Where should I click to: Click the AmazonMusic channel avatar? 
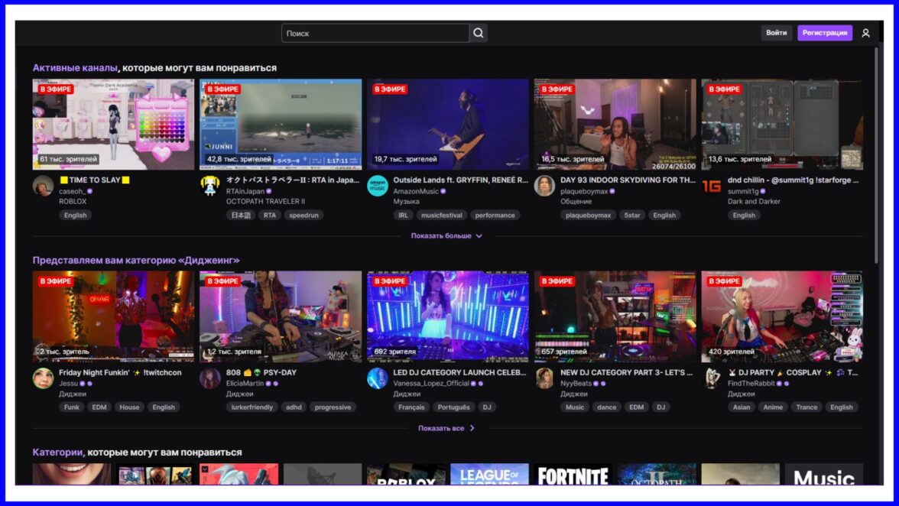[378, 186]
